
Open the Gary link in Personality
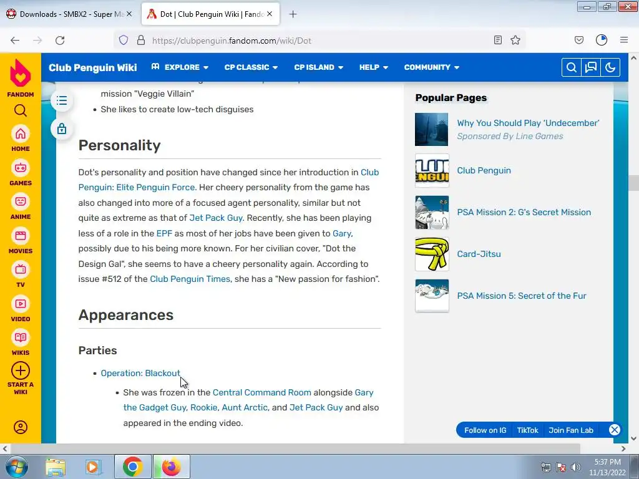[341, 233]
